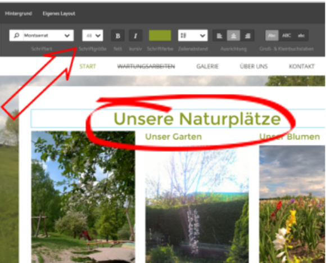Pick the green Schriftfarbe color swatch
326x263 pixels.
160,35
